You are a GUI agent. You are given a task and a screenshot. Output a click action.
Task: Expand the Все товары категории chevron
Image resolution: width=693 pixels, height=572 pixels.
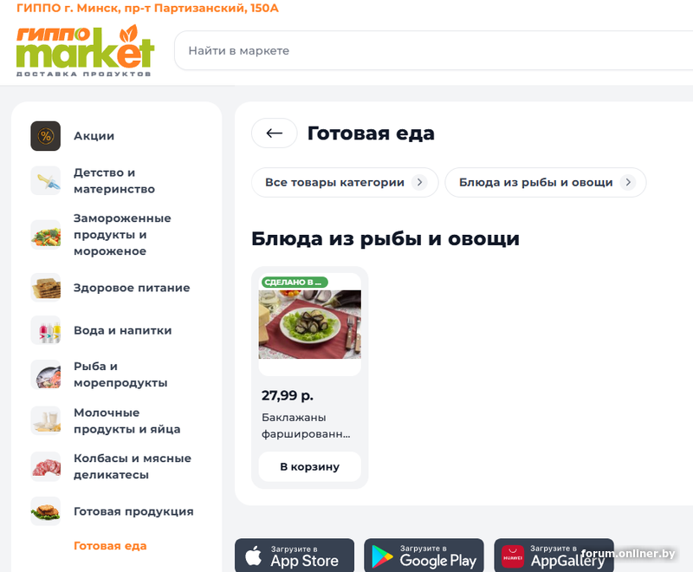click(419, 182)
